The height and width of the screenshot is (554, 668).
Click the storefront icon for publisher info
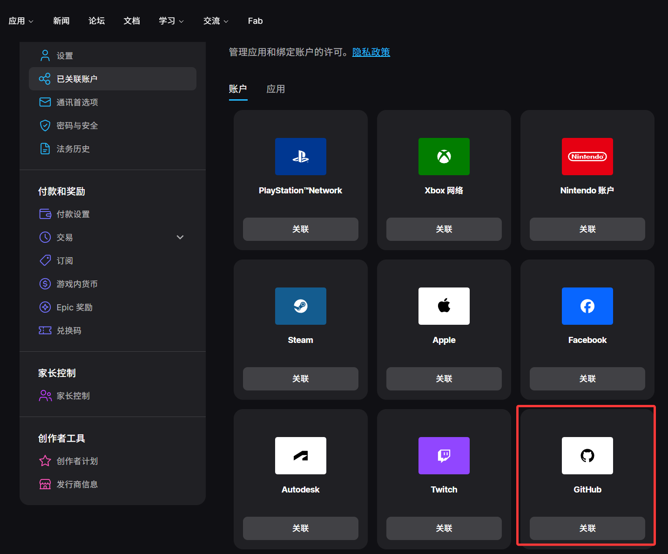45,484
